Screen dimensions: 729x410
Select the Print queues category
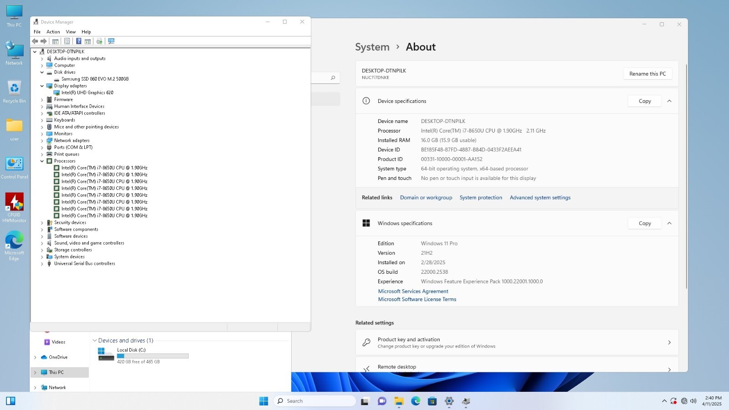[x=67, y=154]
